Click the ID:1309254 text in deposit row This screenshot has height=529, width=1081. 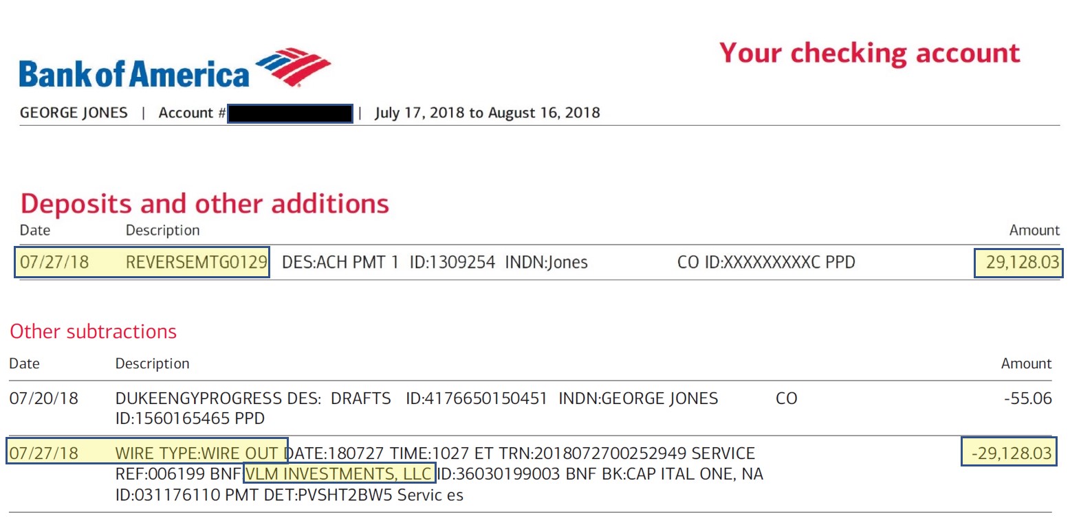click(452, 262)
